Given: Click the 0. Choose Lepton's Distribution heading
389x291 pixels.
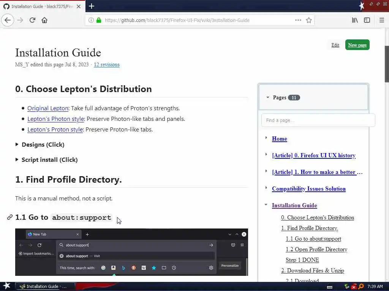Looking at the screenshot, I should (83, 89).
